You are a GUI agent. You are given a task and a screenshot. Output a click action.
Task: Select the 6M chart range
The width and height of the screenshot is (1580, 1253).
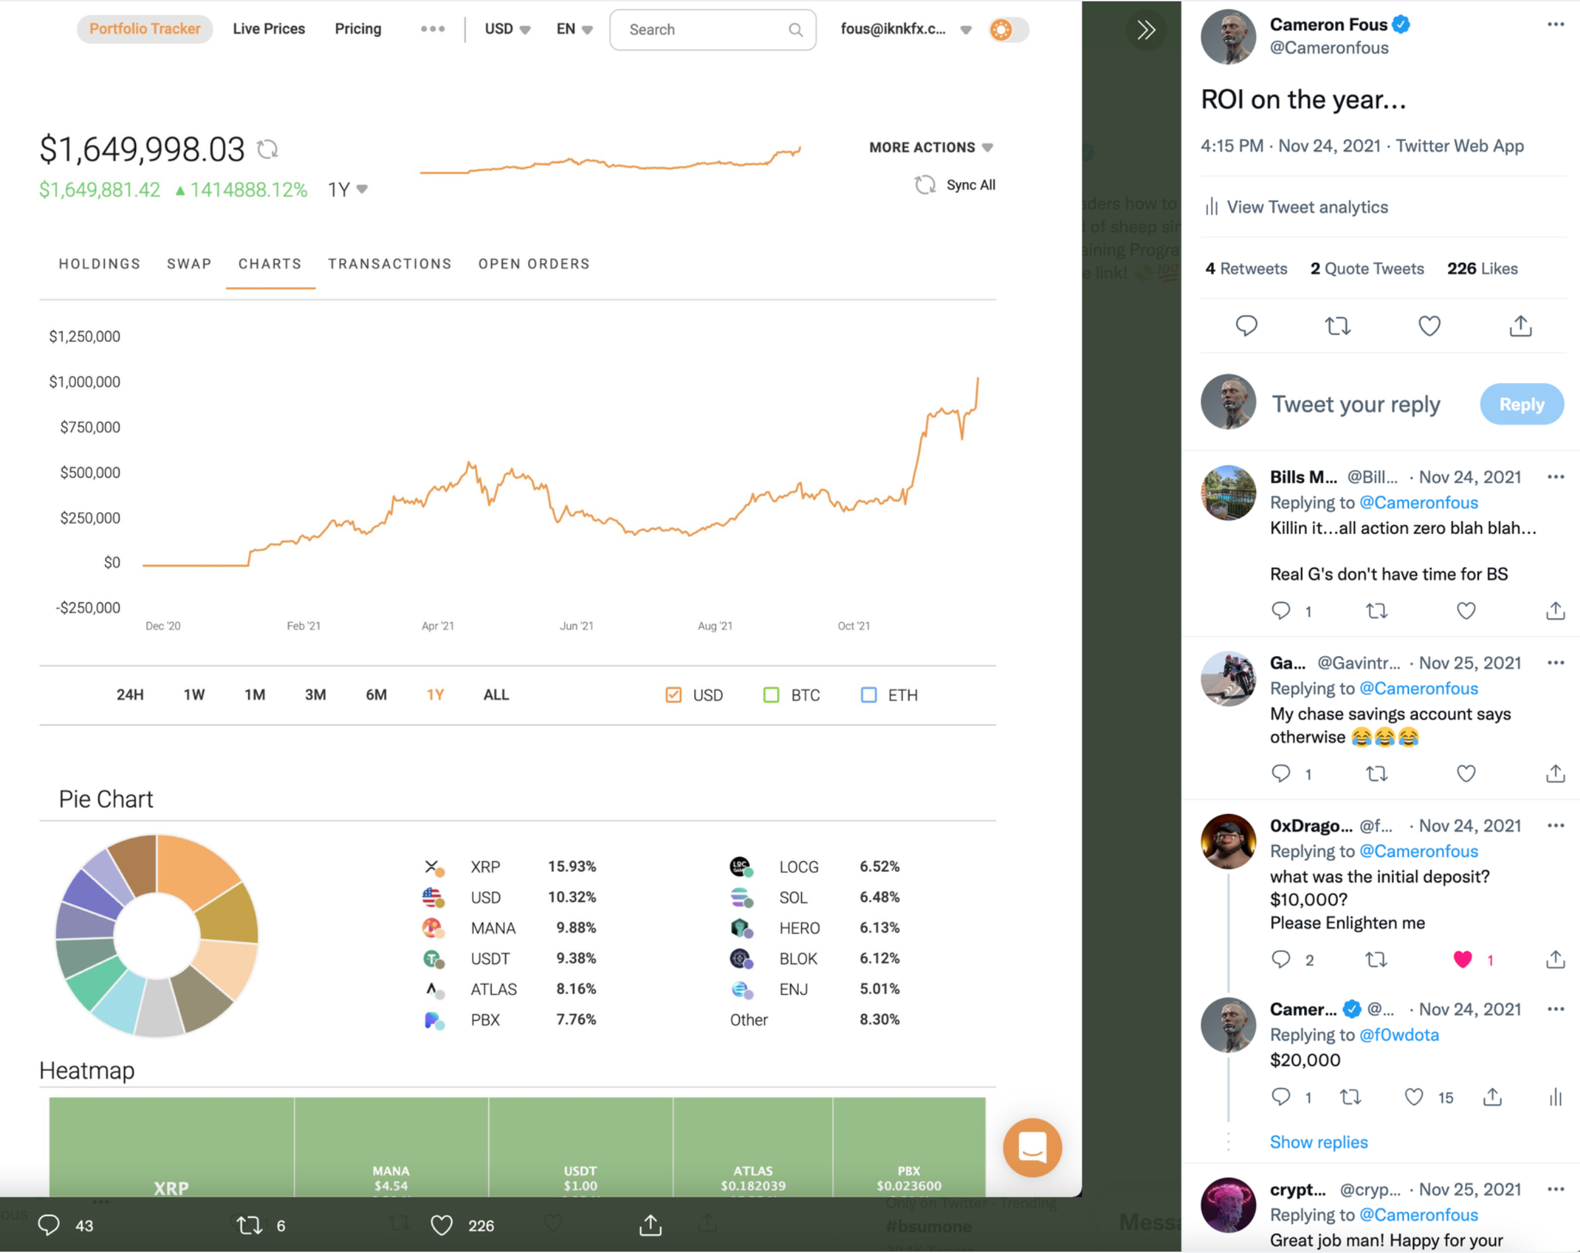[376, 694]
